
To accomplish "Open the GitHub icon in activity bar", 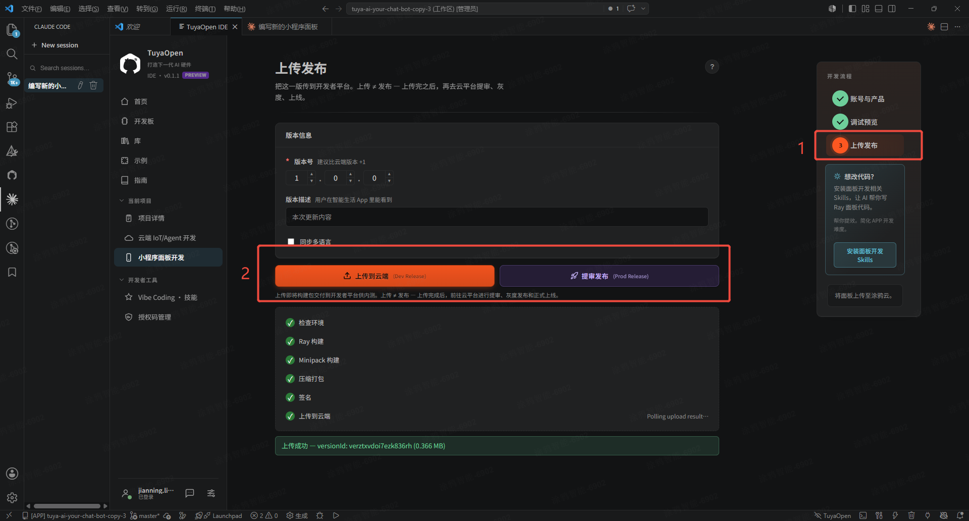I will 12,175.
